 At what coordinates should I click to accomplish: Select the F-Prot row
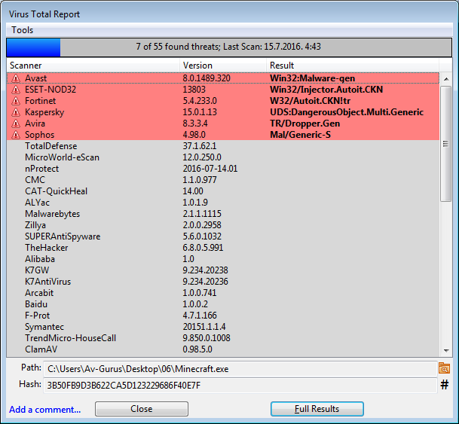[223, 316]
